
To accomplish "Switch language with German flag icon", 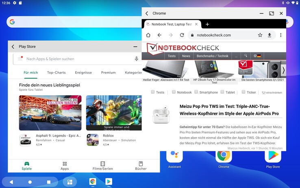I will [x=257, y=56].
